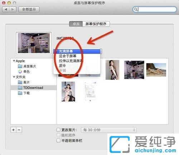This screenshot has height=155, width=179.
Task: Click the magnifier icon in search field
Action: pos(136,9)
